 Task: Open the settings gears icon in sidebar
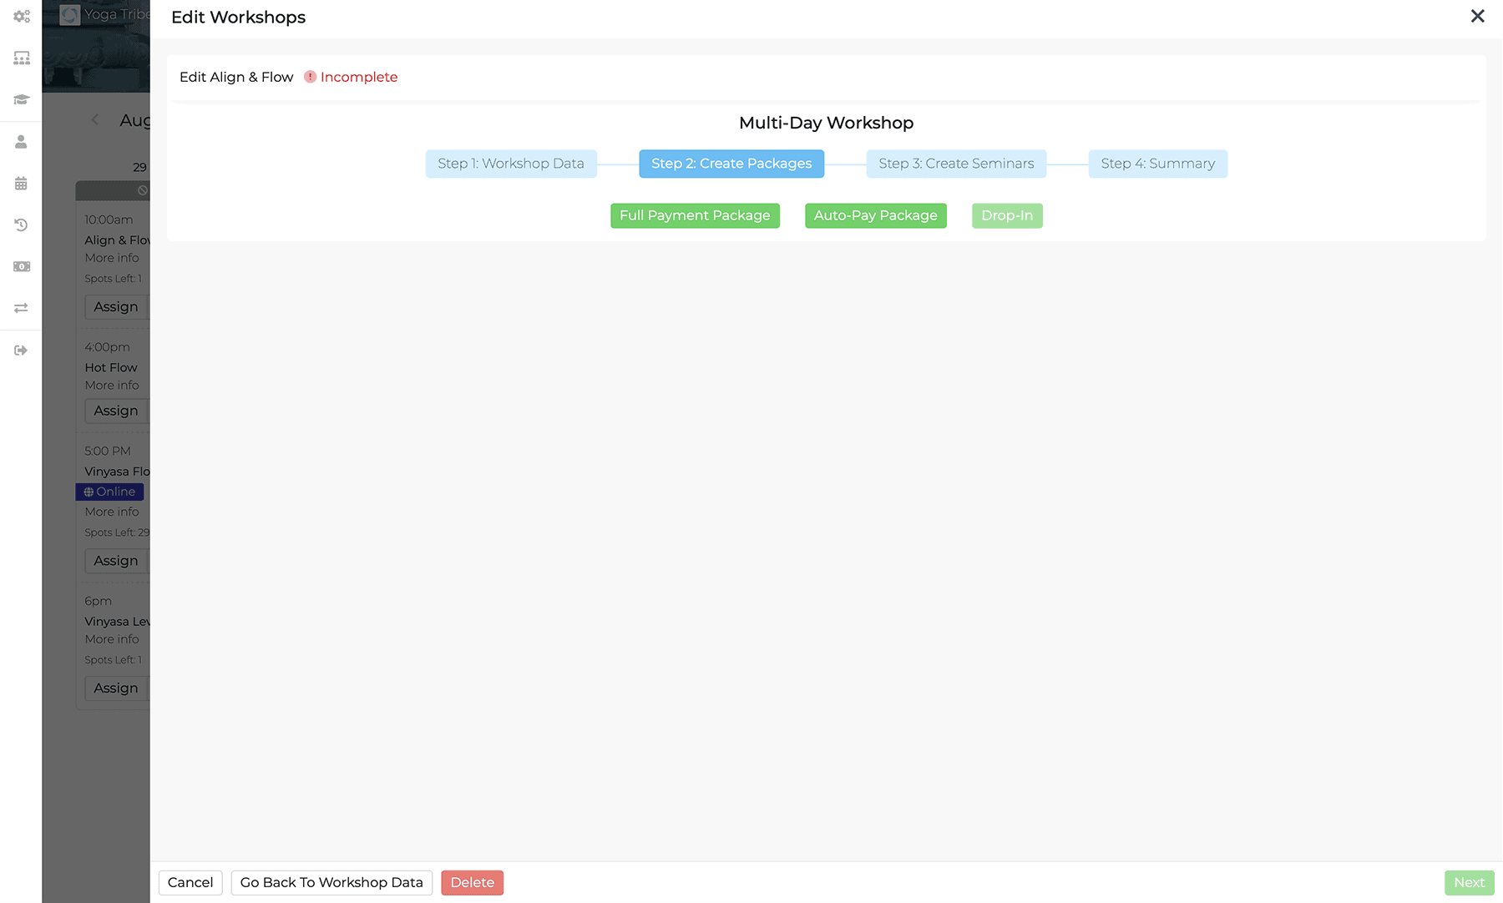point(22,17)
